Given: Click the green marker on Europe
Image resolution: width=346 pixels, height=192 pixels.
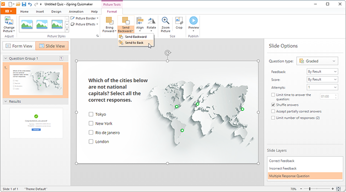Looking at the screenshot, I should tap(198, 104).
